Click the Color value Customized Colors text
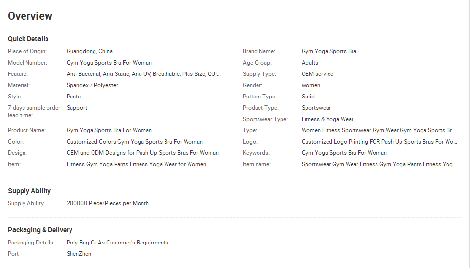The height and width of the screenshot is (268, 470). [x=135, y=142]
